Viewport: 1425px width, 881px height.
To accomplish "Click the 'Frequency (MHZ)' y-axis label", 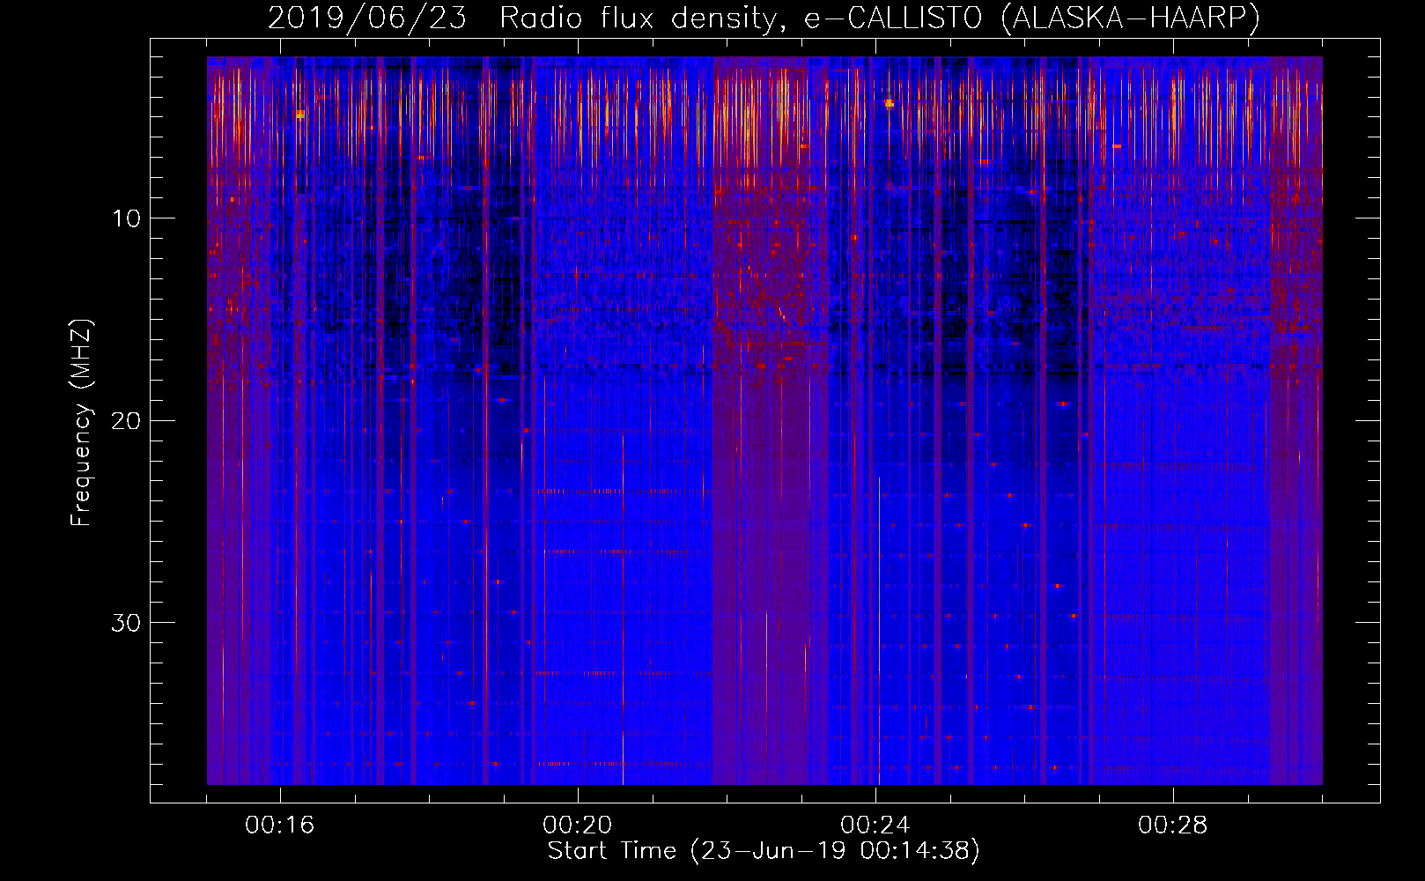I will click(x=81, y=423).
